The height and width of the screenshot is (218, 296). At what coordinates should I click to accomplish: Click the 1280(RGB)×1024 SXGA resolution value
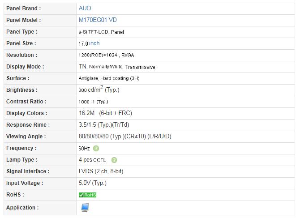106,55
